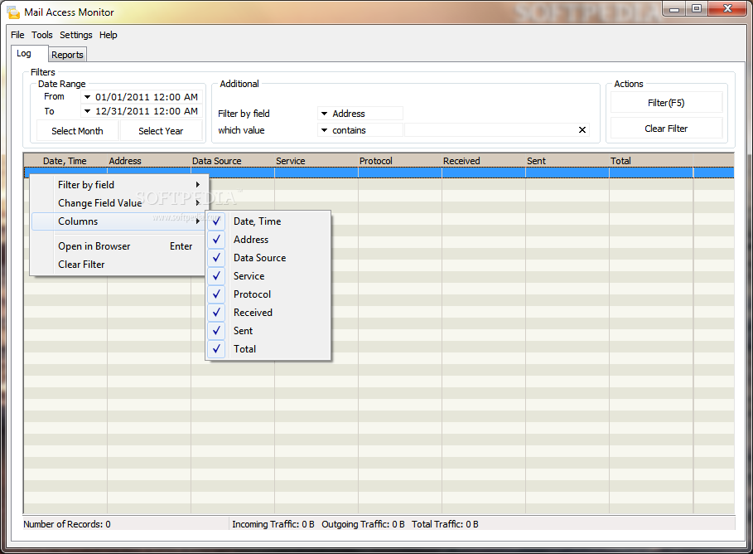Viewport: 753px width, 554px height.
Task: Sort by the Service column header
Action: coord(316,161)
